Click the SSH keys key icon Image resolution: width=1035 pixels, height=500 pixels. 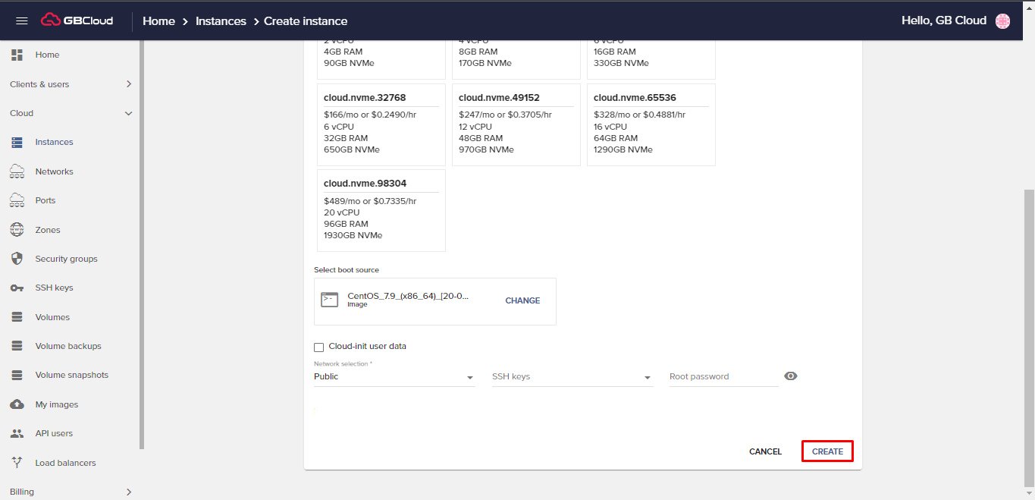tap(16, 288)
